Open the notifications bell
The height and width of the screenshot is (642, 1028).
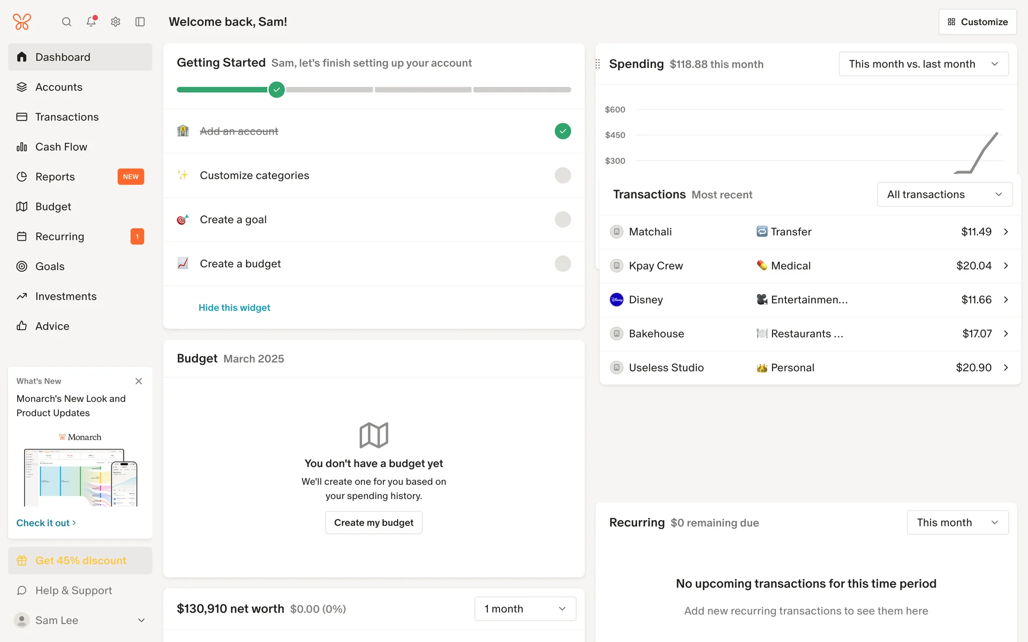(91, 21)
